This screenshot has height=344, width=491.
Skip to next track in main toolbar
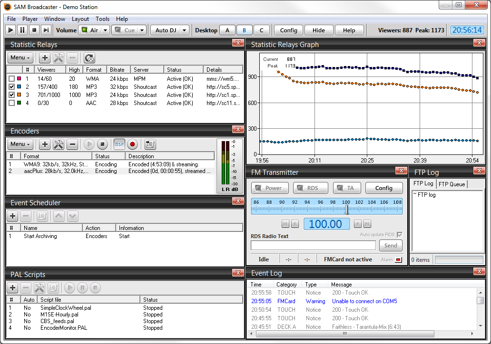pos(46,30)
